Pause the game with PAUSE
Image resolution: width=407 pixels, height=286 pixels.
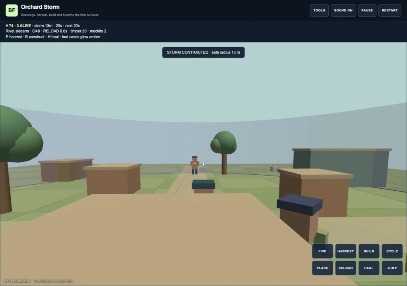[367, 10]
